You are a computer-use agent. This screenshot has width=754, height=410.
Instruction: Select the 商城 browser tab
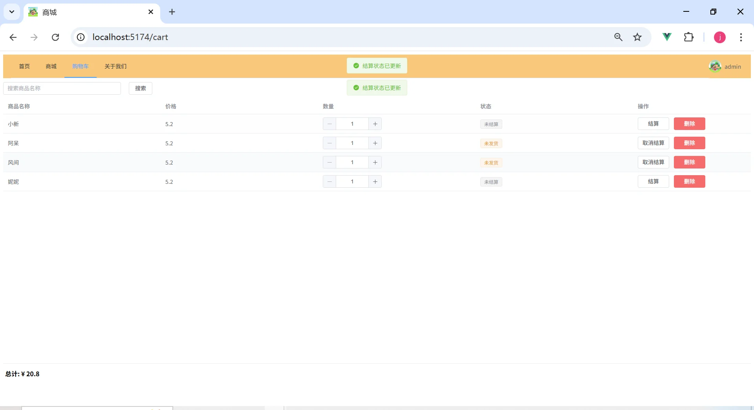[x=92, y=13]
